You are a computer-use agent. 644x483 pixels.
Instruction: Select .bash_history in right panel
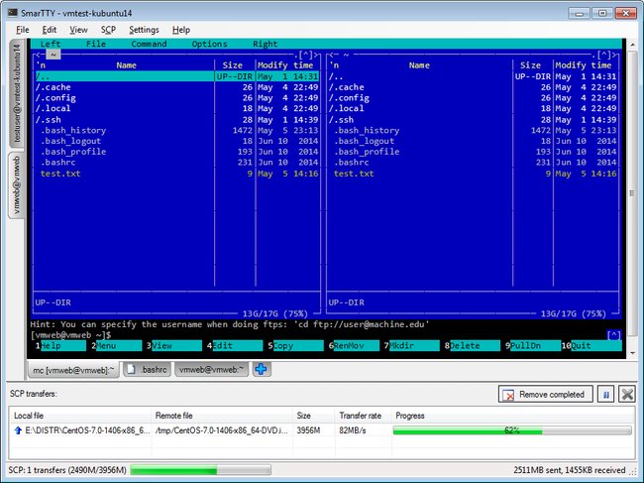pyautogui.click(x=473, y=130)
